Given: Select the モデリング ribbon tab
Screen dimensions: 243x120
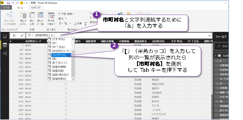Looking at the screenshot, I should click(36, 7).
